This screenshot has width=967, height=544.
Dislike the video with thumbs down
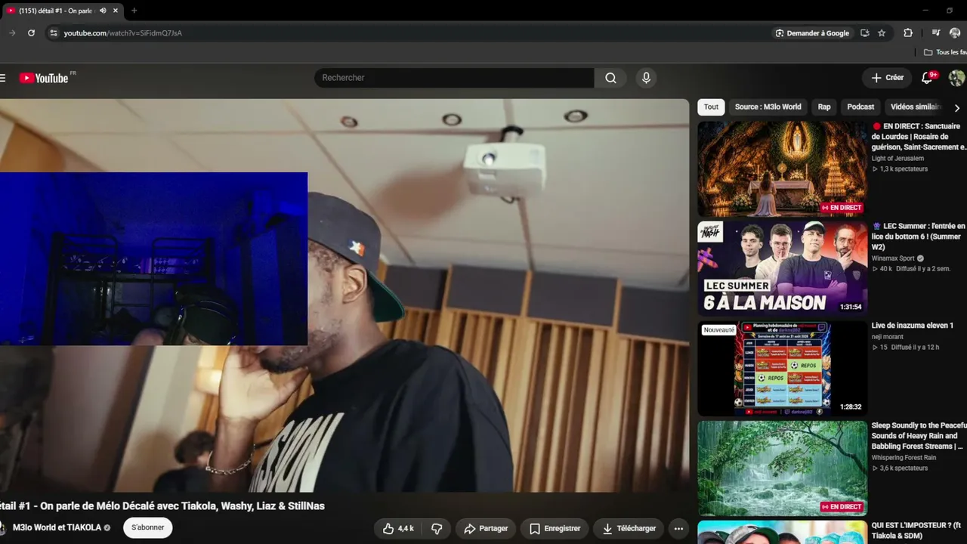437,528
